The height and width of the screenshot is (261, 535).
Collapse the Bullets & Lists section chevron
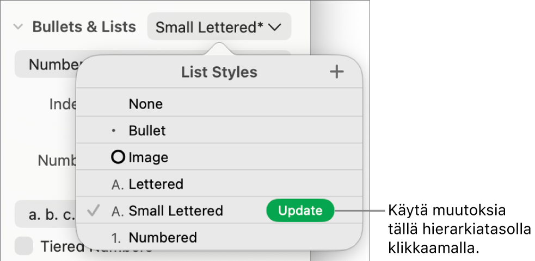coord(18,27)
